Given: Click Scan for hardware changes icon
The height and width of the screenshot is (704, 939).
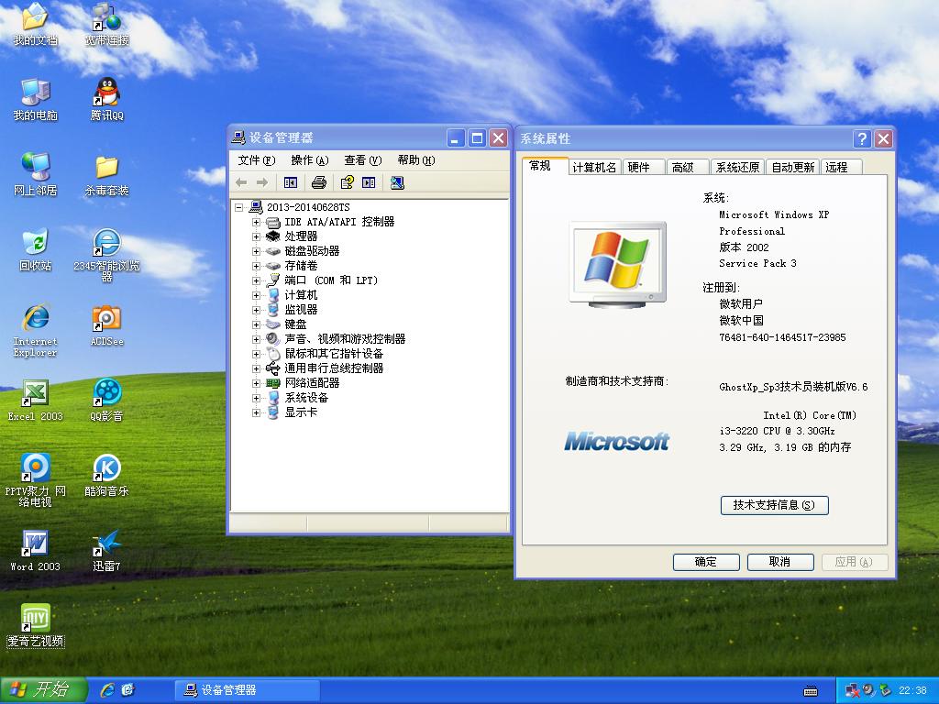Looking at the screenshot, I should tap(397, 182).
